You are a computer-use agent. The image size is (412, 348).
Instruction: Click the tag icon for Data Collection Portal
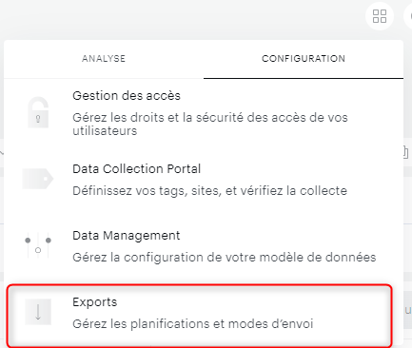[38, 179]
